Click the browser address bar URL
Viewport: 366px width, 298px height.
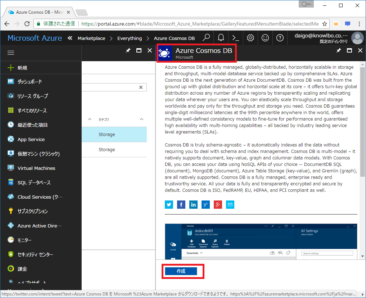(x=200, y=24)
